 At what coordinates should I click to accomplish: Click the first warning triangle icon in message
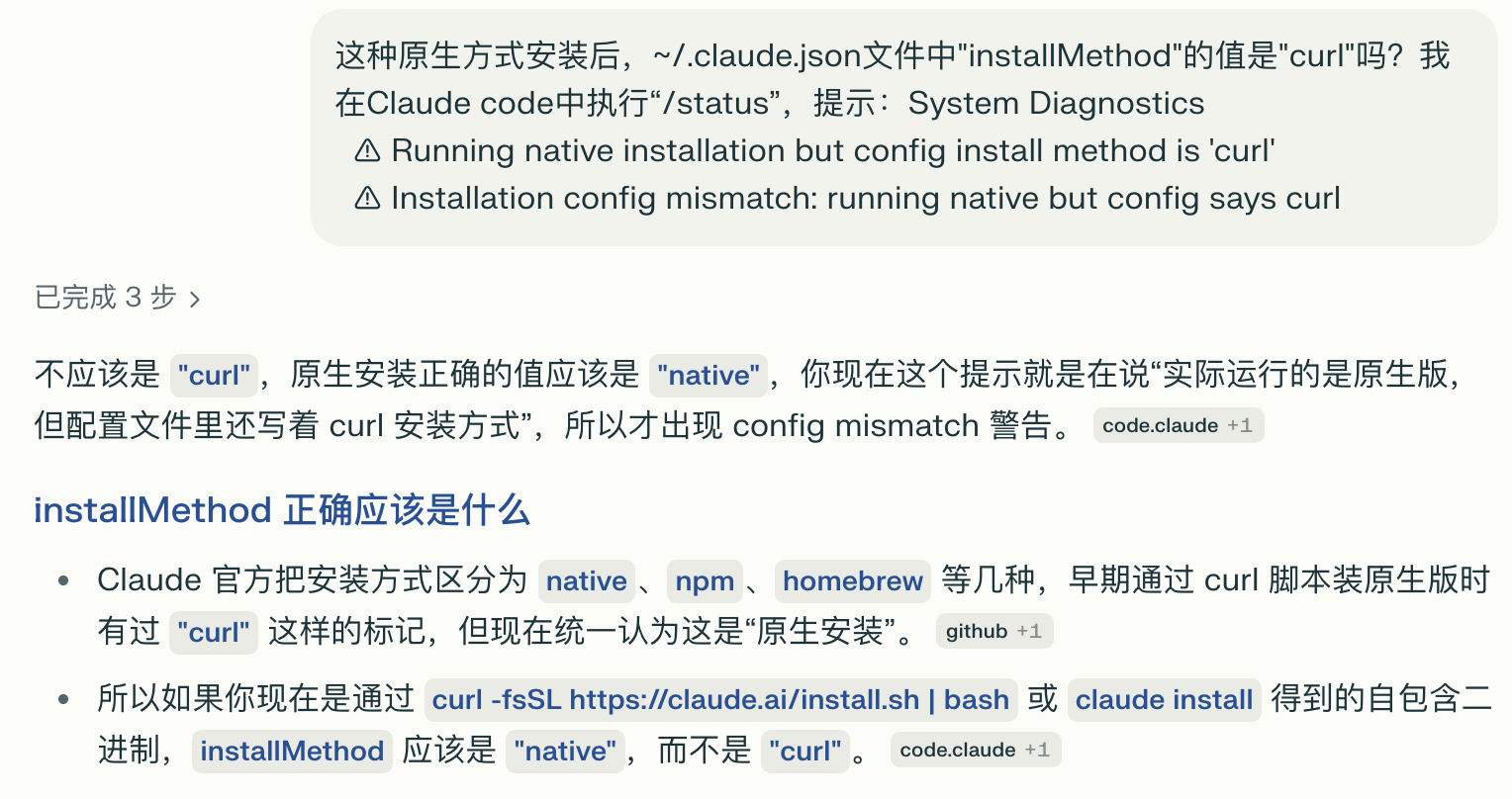point(367,150)
